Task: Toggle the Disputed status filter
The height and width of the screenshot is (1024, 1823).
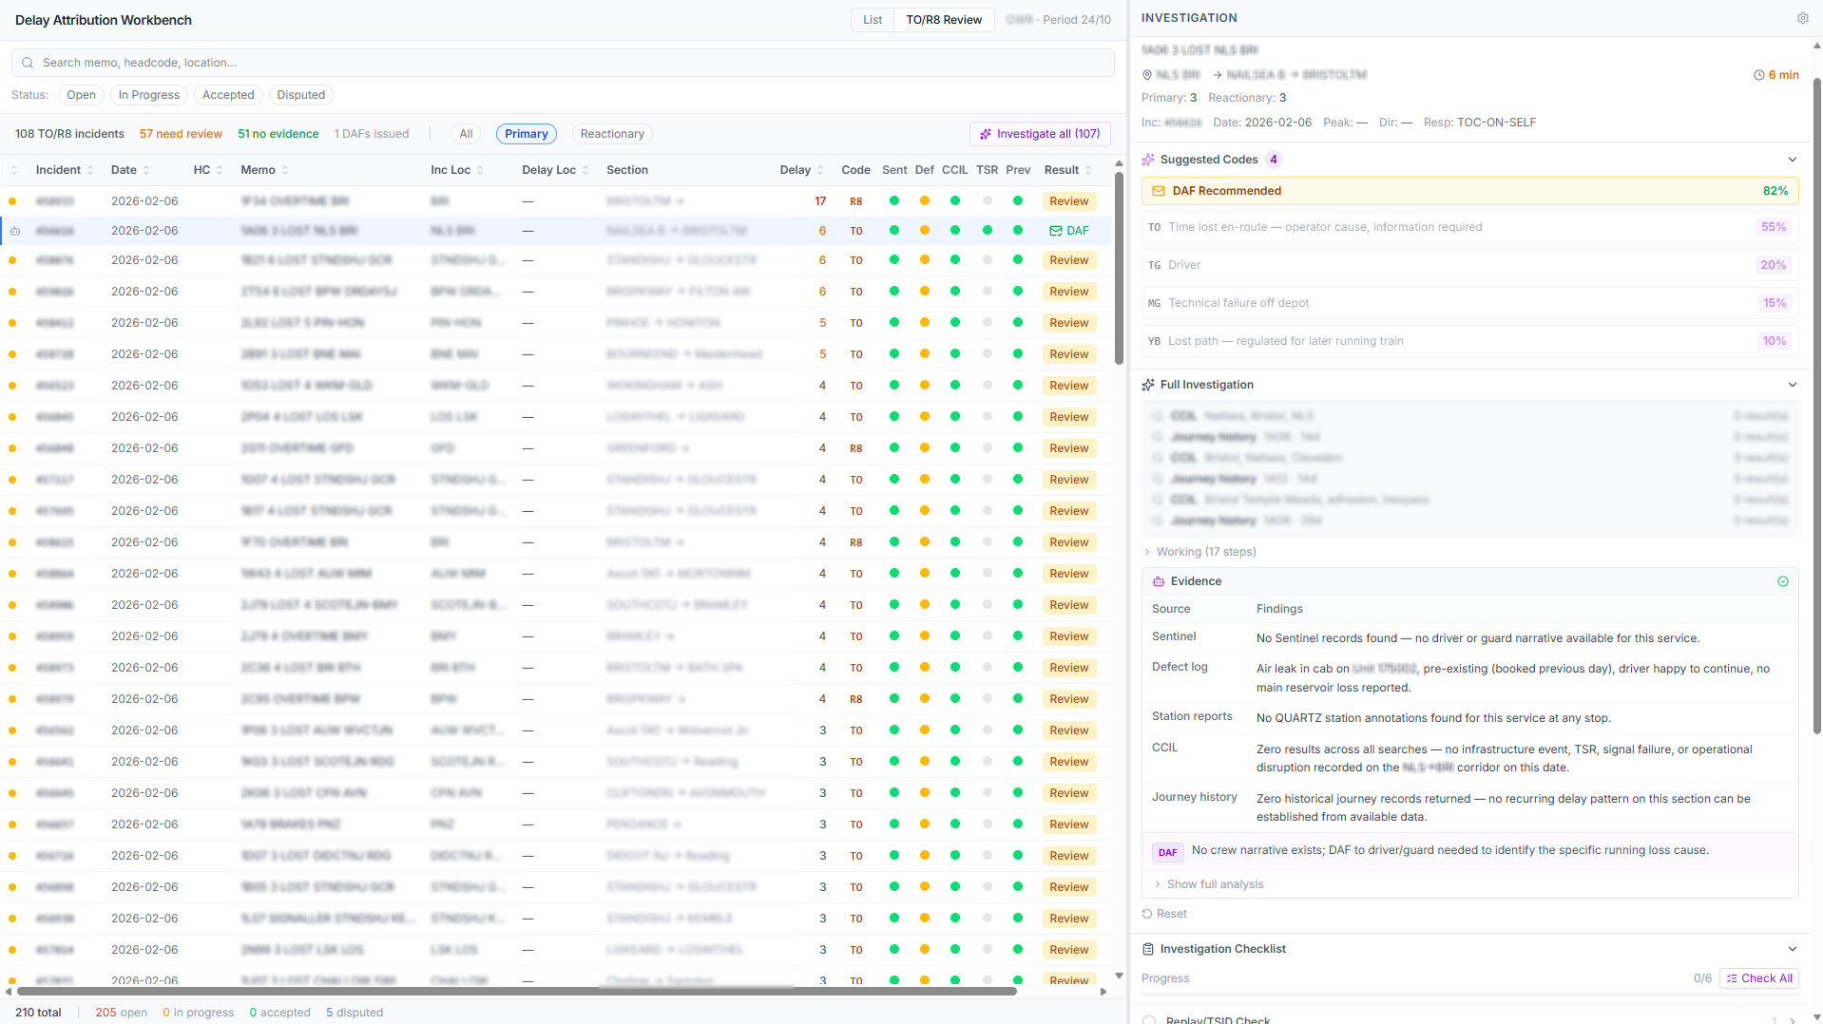Action: click(x=300, y=95)
